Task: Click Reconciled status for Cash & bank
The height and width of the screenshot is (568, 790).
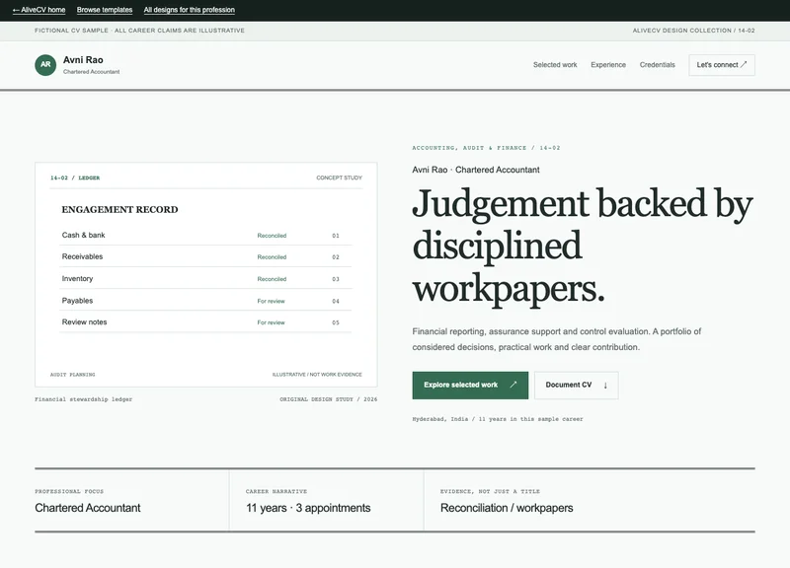Action: click(x=272, y=236)
